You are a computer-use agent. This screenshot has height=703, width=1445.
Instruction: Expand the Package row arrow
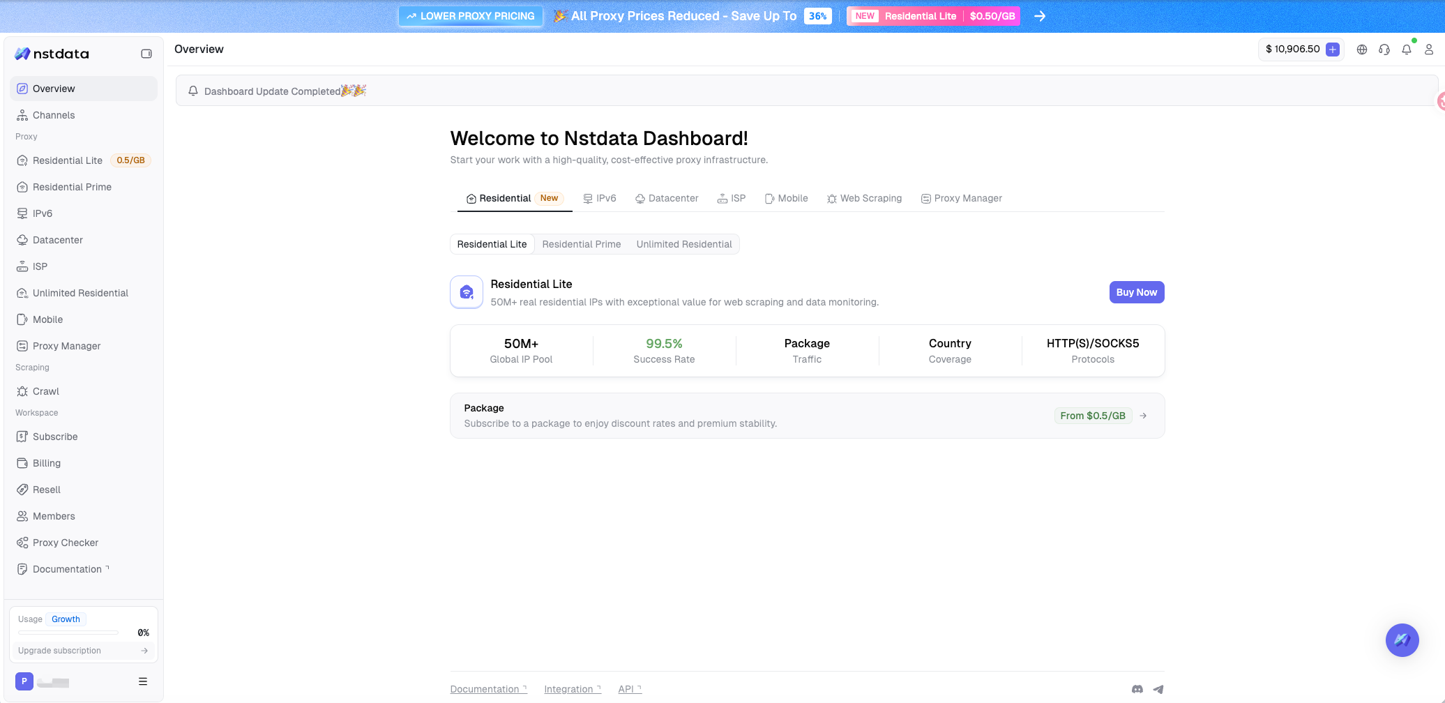[1143, 416]
